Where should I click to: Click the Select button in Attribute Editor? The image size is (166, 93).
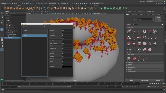point(132,80)
